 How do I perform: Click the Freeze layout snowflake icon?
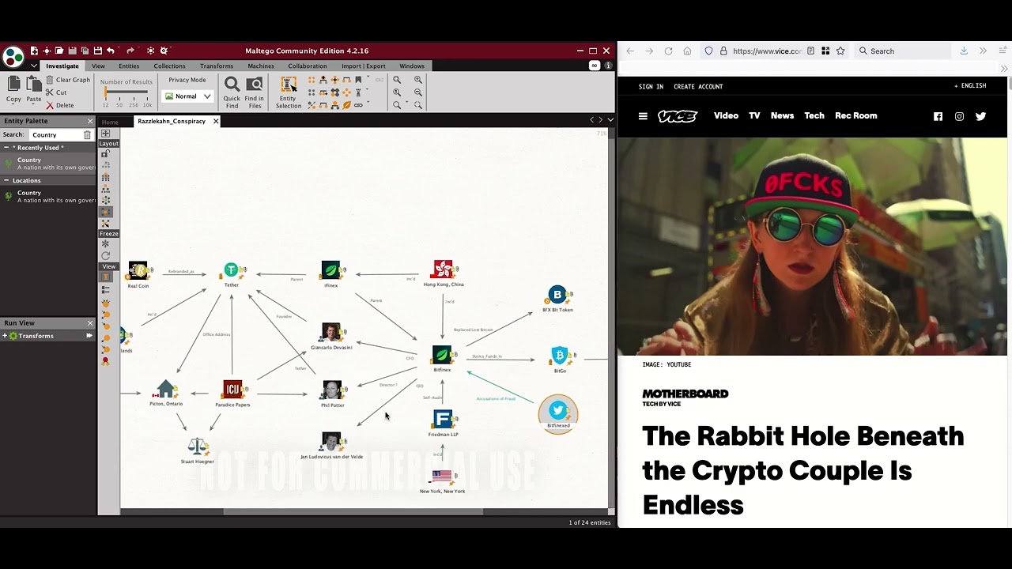[105, 244]
